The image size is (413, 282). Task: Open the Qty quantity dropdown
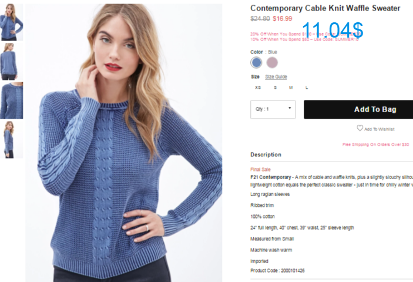[x=273, y=109]
